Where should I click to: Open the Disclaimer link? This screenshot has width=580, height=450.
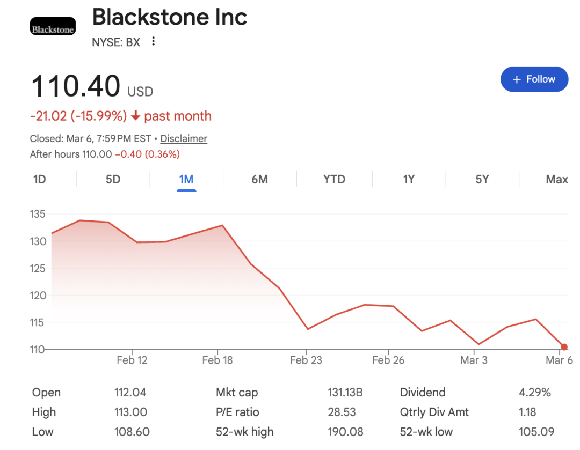(x=184, y=138)
